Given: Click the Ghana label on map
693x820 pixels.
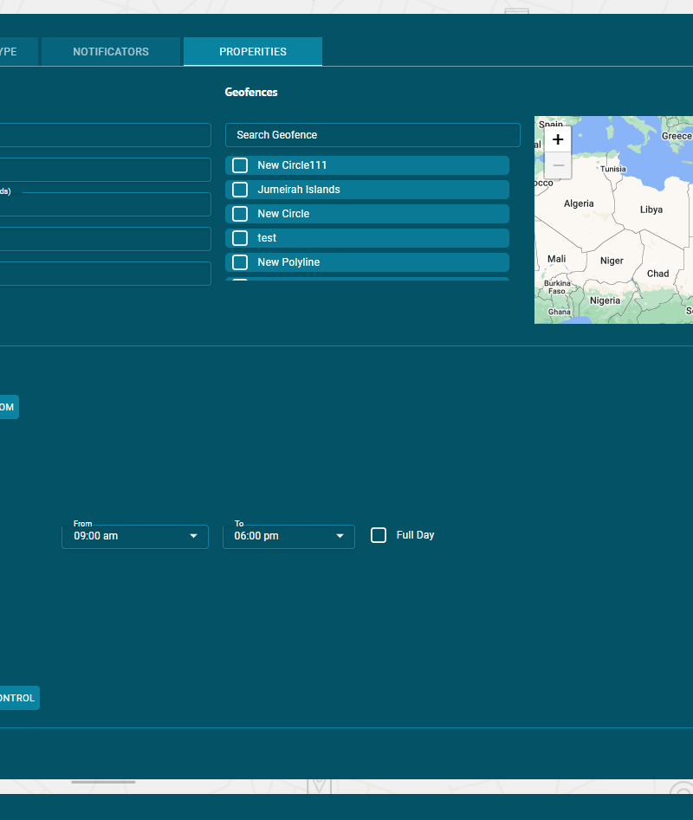Looking at the screenshot, I should (559, 312).
